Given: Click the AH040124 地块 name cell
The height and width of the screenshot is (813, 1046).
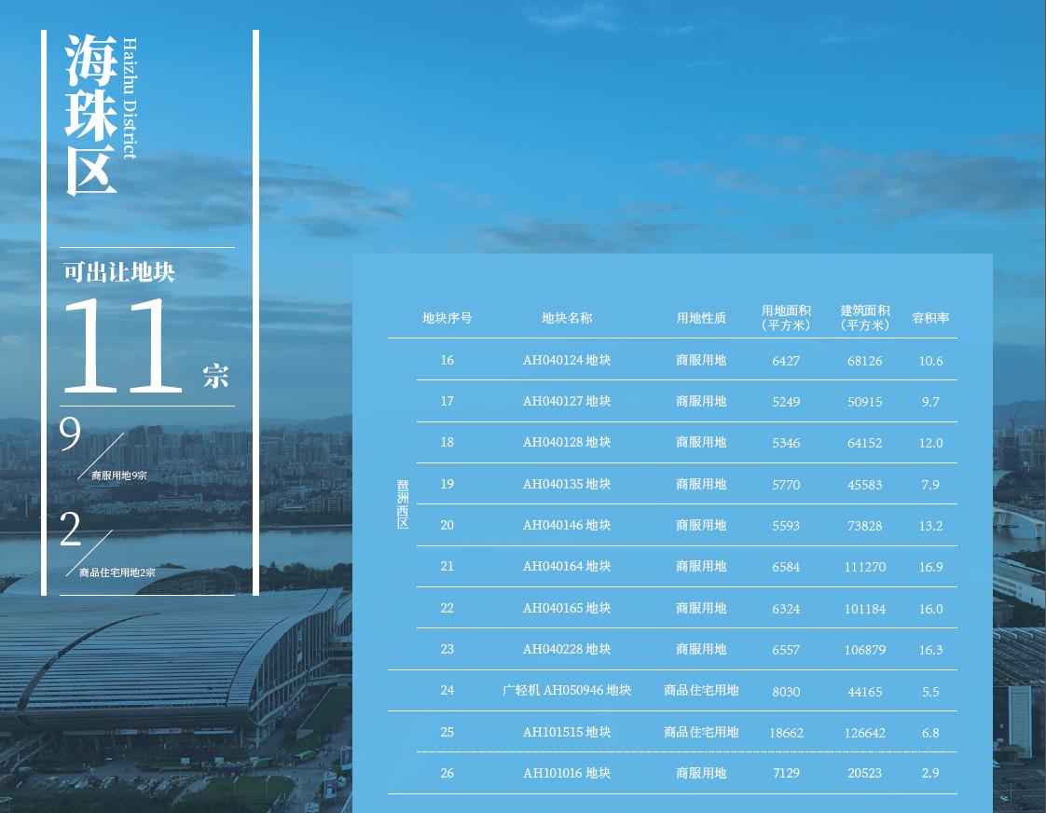Looking at the screenshot, I should point(566,361).
